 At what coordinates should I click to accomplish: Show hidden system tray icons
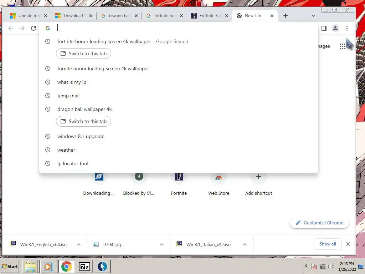306,266
